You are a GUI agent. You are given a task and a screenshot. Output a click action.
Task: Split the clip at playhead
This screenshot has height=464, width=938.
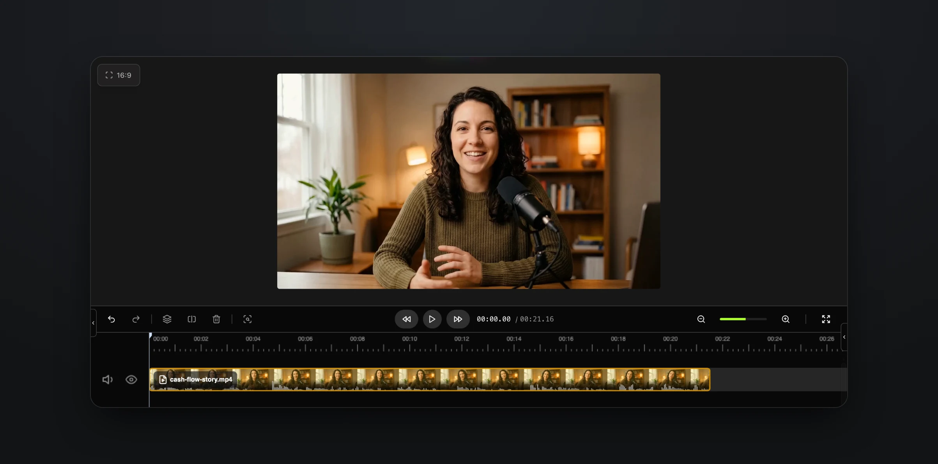[192, 319]
